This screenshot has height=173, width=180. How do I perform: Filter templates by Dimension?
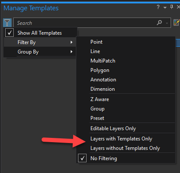tap(126, 89)
